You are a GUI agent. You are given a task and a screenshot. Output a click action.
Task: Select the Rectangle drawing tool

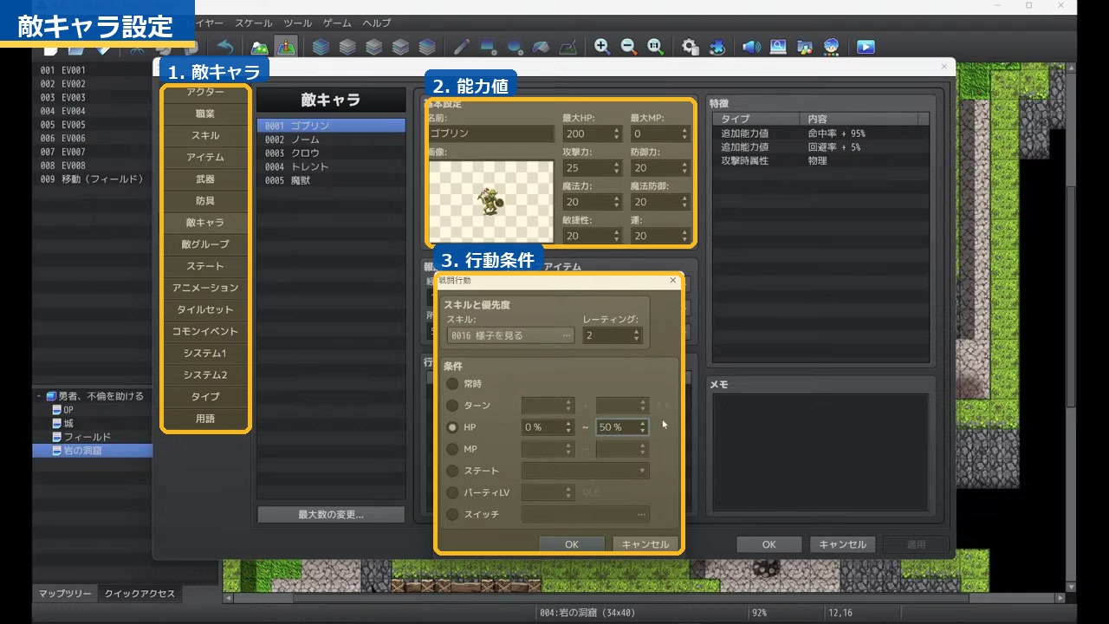[x=488, y=47]
